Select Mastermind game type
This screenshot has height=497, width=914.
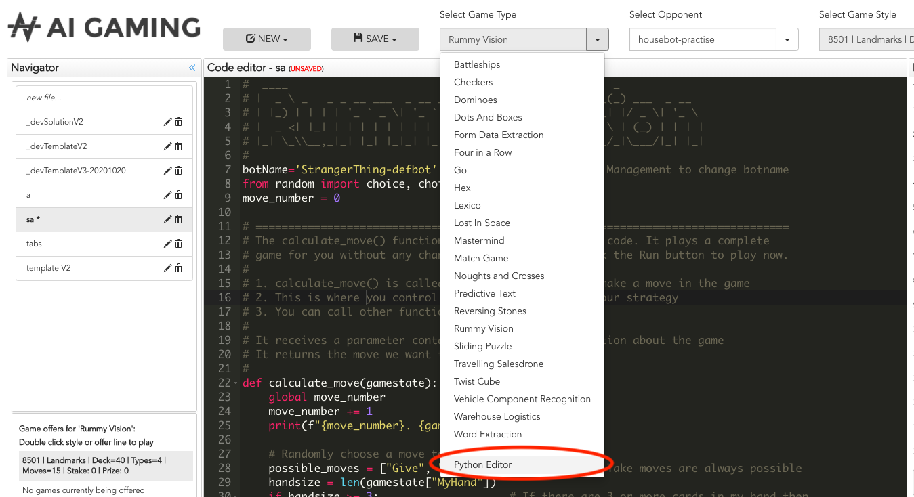[522, 240]
